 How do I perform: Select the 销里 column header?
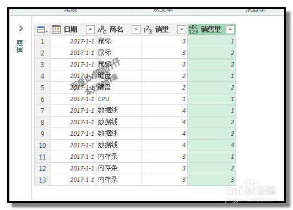coord(165,30)
